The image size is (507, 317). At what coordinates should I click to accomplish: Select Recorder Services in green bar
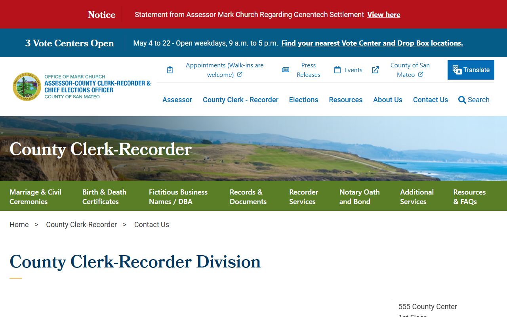tap(303, 197)
